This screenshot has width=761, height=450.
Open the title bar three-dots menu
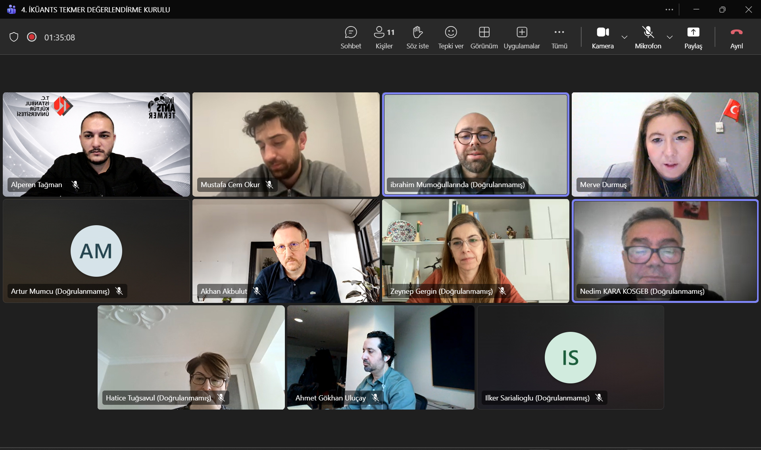tap(669, 10)
